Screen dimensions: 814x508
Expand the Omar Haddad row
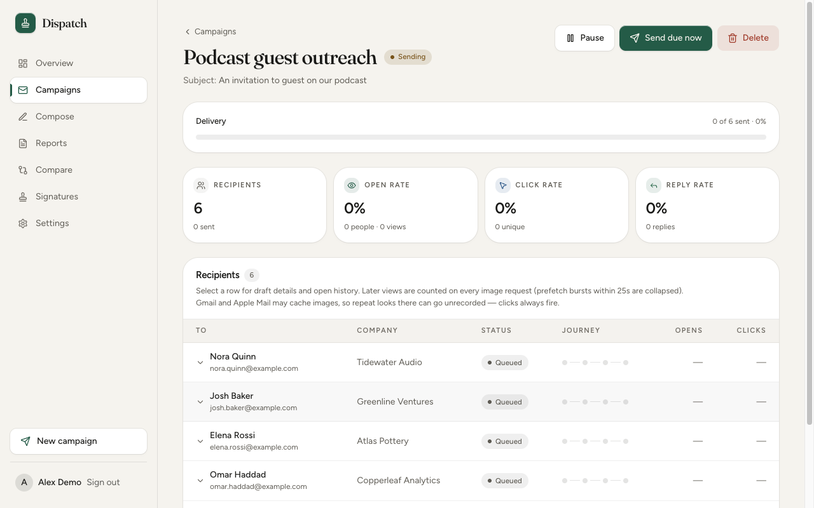click(x=200, y=481)
